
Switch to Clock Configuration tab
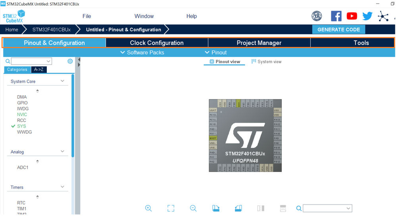click(x=157, y=43)
